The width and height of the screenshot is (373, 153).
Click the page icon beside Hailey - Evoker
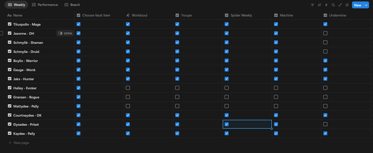tap(10, 88)
